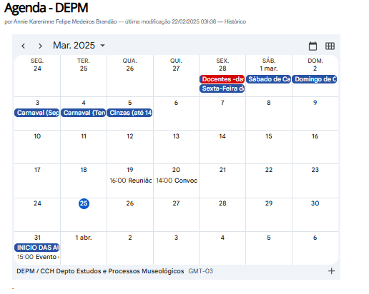369x294 pixels.
Task: Open the 16:00 Reunião event
Action: pos(131,181)
